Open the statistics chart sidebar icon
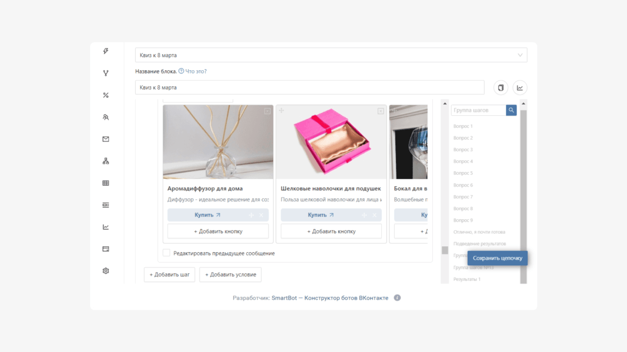The image size is (627, 352). [x=105, y=227]
